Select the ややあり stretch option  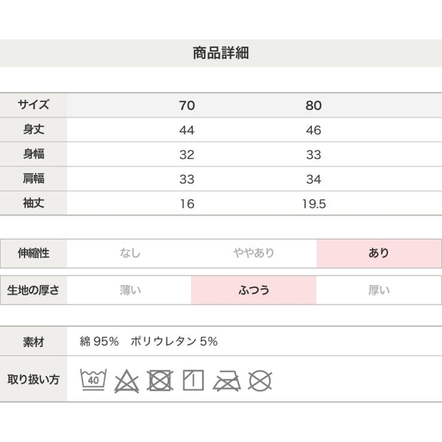point(254,253)
